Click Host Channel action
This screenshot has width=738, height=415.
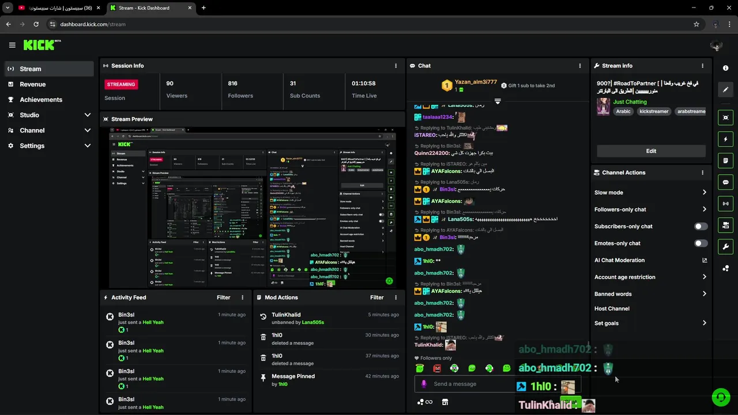612,308
